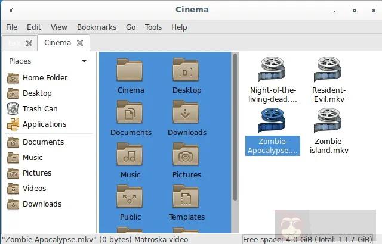Open the Tools menu

(x=153, y=27)
